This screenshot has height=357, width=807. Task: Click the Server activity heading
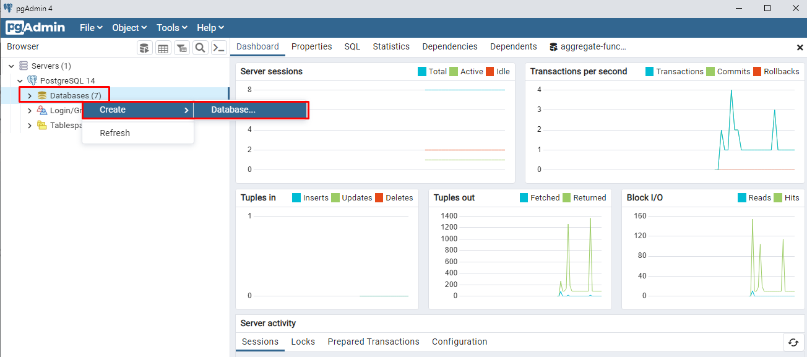[x=268, y=324]
